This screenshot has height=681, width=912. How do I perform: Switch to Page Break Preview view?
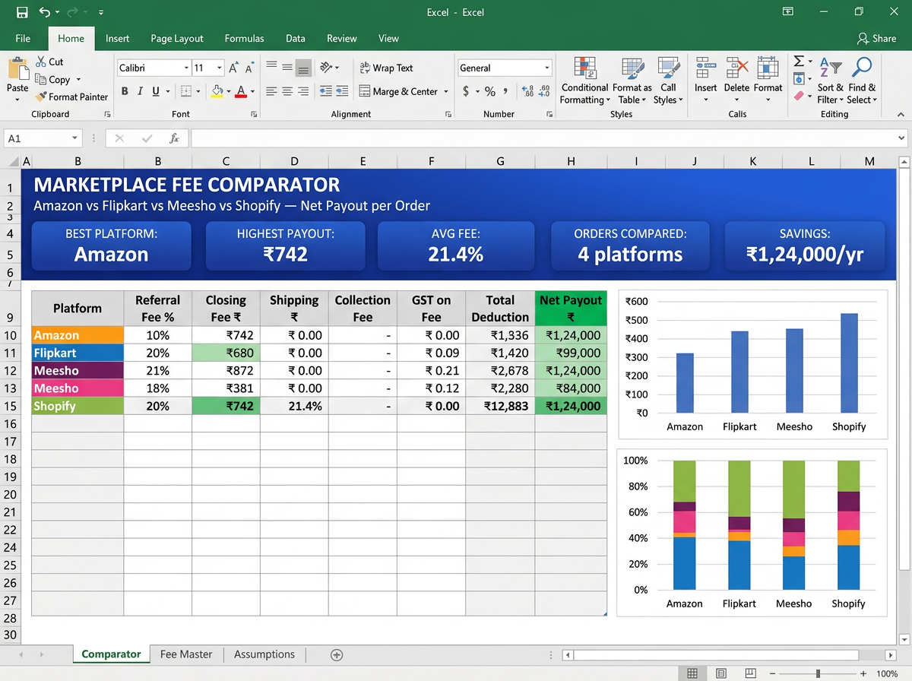(750, 673)
